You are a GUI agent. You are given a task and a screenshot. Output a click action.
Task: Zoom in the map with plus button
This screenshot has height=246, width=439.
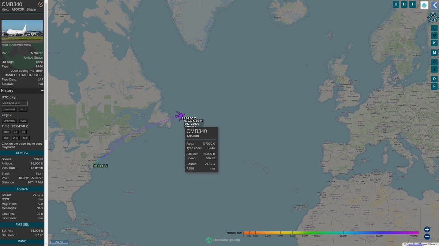[x=427, y=229]
